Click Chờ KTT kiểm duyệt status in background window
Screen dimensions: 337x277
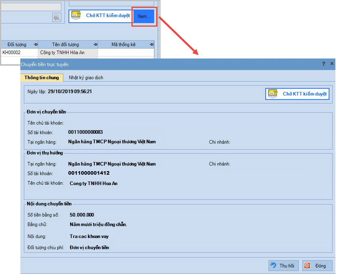click(x=101, y=16)
